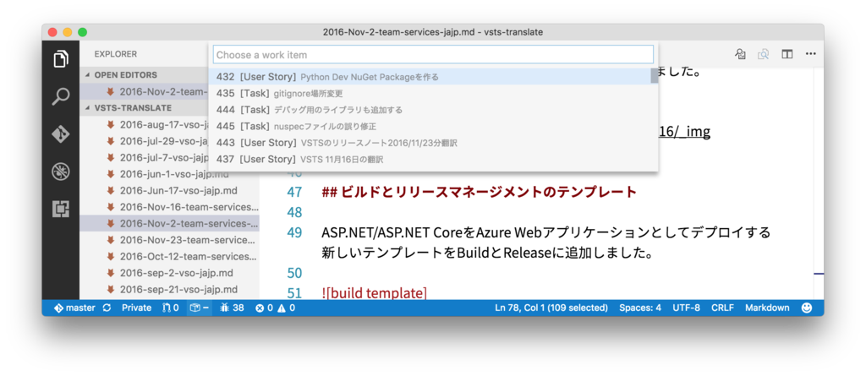Open 2016-Nov-23-team-services file
The height and width of the screenshot is (376, 866).
[x=169, y=241]
